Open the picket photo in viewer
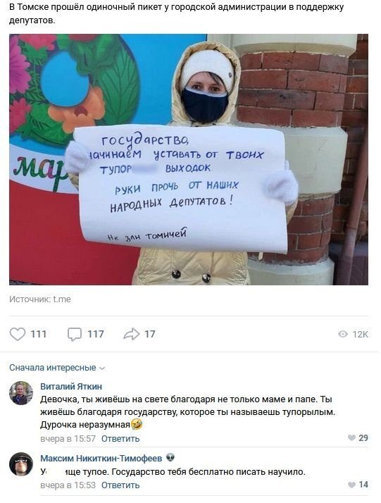The height and width of the screenshot is (503, 381). coord(189,159)
